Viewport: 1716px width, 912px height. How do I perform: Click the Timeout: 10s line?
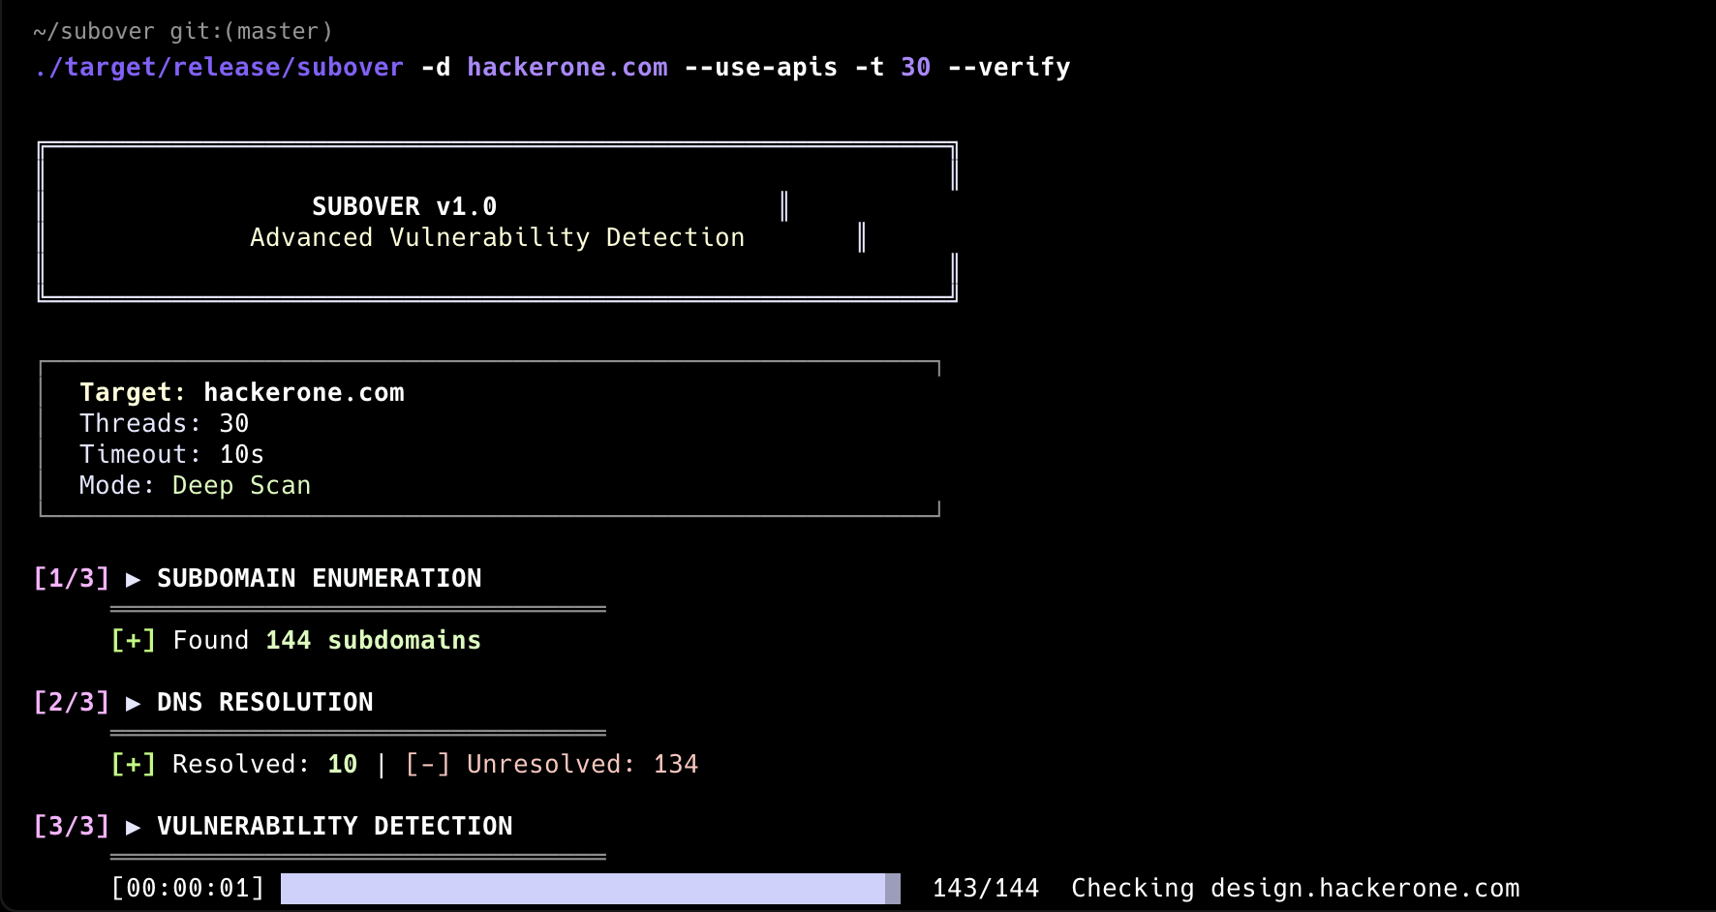pyautogui.click(x=172, y=454)
